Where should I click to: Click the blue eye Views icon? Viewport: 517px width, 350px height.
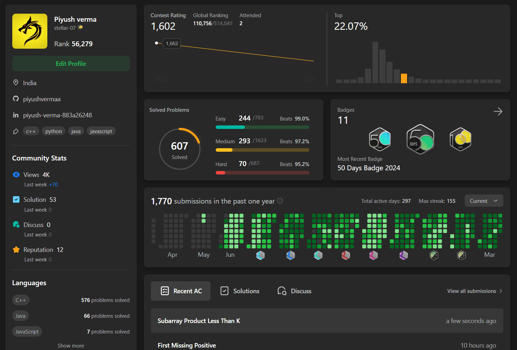[x=16, y=174]
